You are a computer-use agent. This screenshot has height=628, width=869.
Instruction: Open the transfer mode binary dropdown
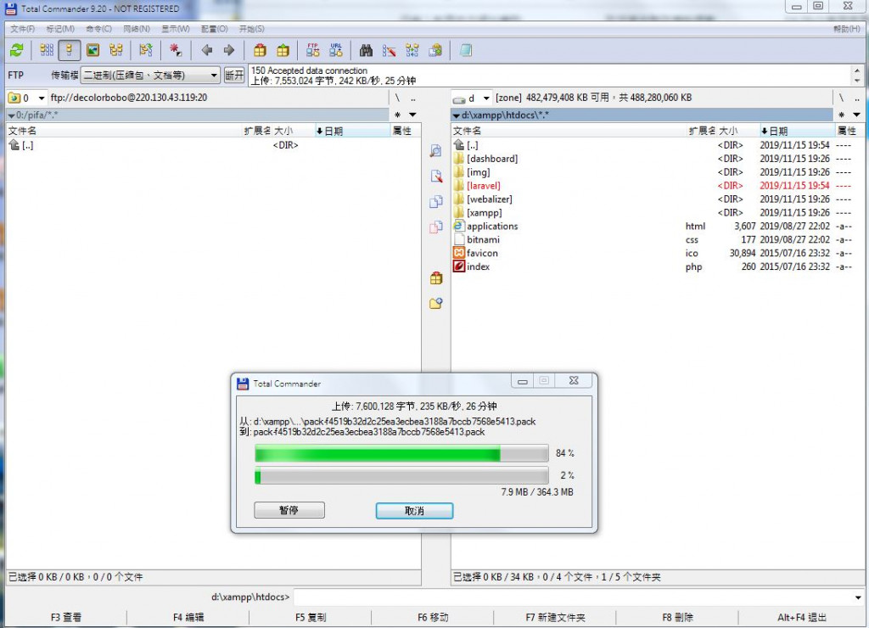coord(150,75)
